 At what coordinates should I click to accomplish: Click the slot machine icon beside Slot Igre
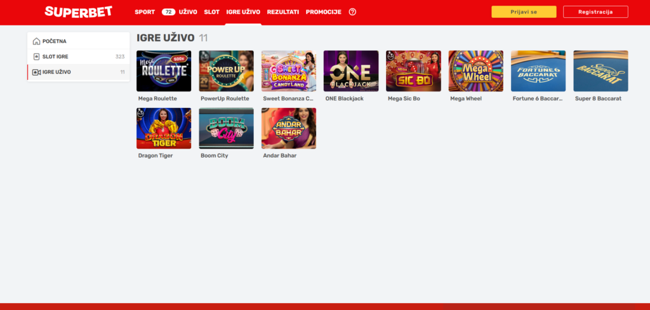click(36, 57)
